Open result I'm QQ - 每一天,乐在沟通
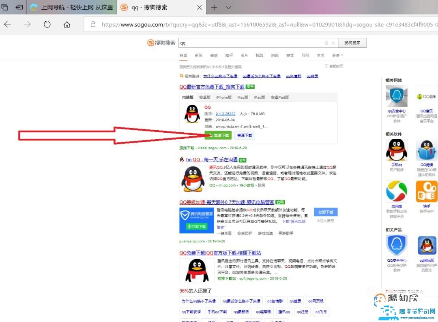Screen dimensions: 438x322 (211, 160)
